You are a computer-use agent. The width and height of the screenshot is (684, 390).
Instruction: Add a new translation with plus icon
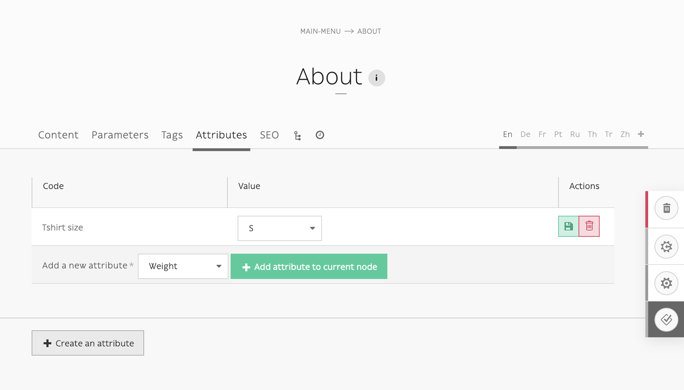[641, 134]
